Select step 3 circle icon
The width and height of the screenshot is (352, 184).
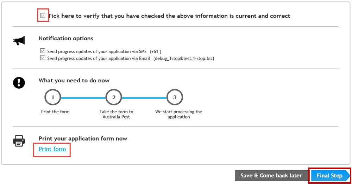coord(175,97)
